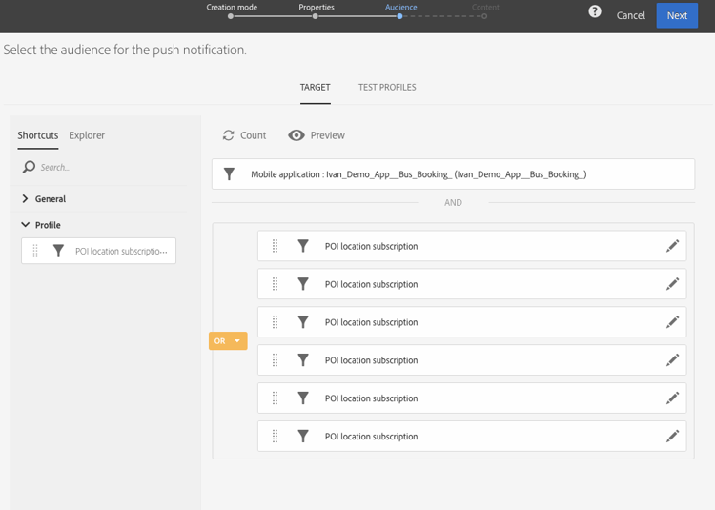715x510 pixels.
Task: Open the OR operator dropdown
Action: tap(228, 341)
